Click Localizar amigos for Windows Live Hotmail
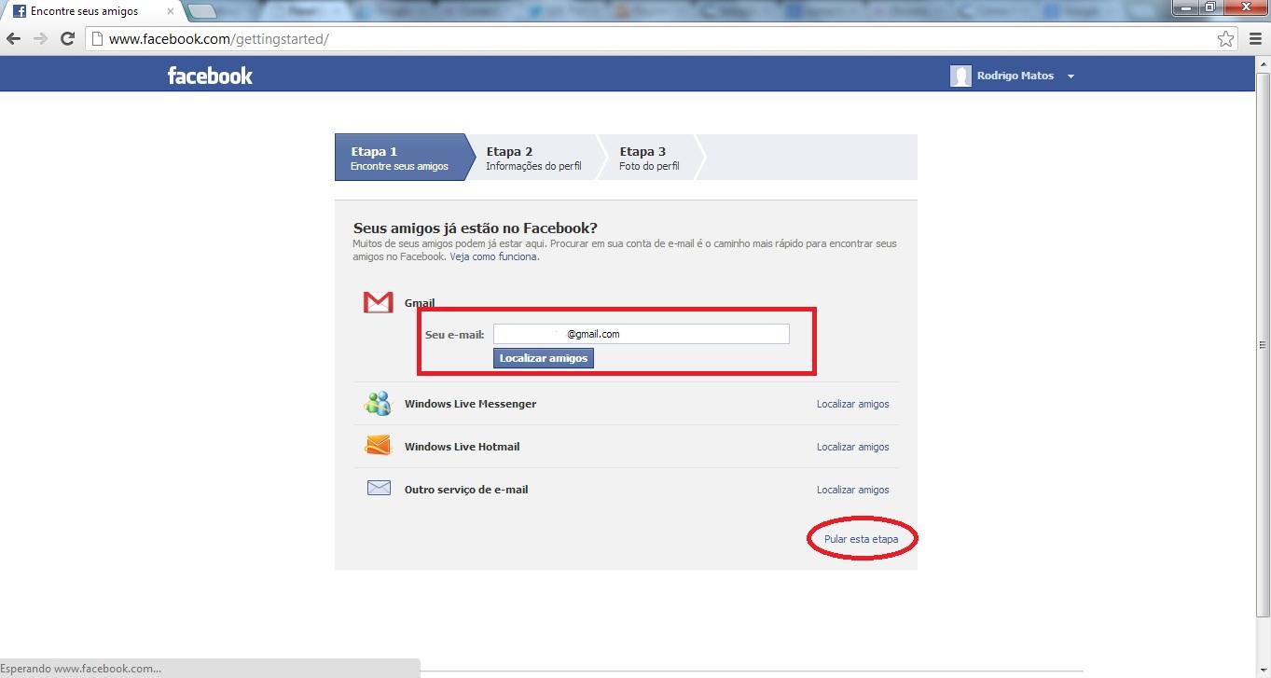The image size is (1271, 678). pyautogui.click(x=852, y=447)
